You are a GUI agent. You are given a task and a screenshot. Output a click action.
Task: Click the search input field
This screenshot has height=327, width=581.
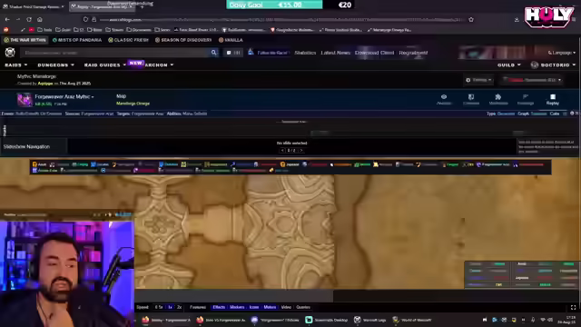pyautogui.click(x=115, y=53)
